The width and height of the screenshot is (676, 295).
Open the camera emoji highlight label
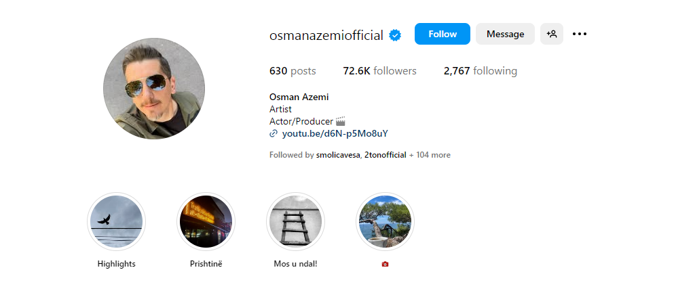(x=385, y=264)
